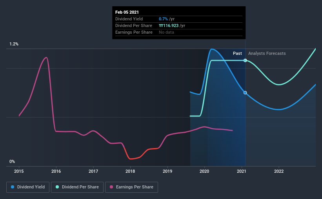Click the tooltip Earnings Per Share row label
322x199 pixels.
coord(134,32)
